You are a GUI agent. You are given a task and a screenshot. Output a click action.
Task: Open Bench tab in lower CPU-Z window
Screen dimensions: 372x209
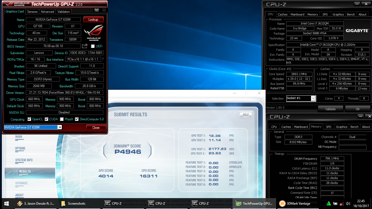[x=354, y=127]
